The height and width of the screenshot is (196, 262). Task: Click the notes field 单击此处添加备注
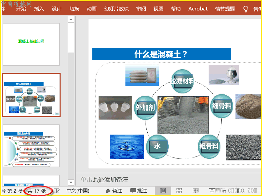[104, 179]
